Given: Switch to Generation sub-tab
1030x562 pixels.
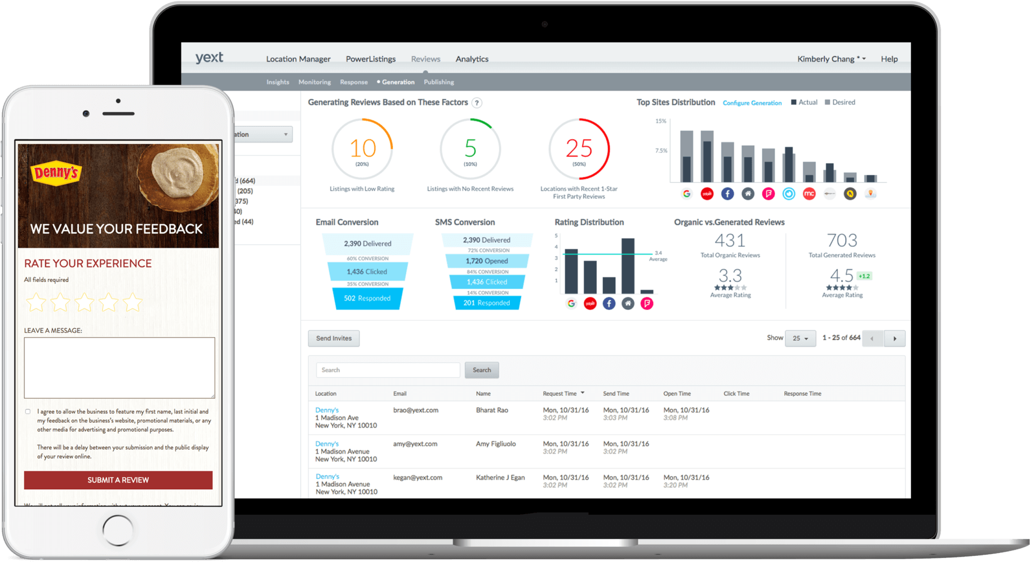Looking at the screenshot, I should 398,82.
